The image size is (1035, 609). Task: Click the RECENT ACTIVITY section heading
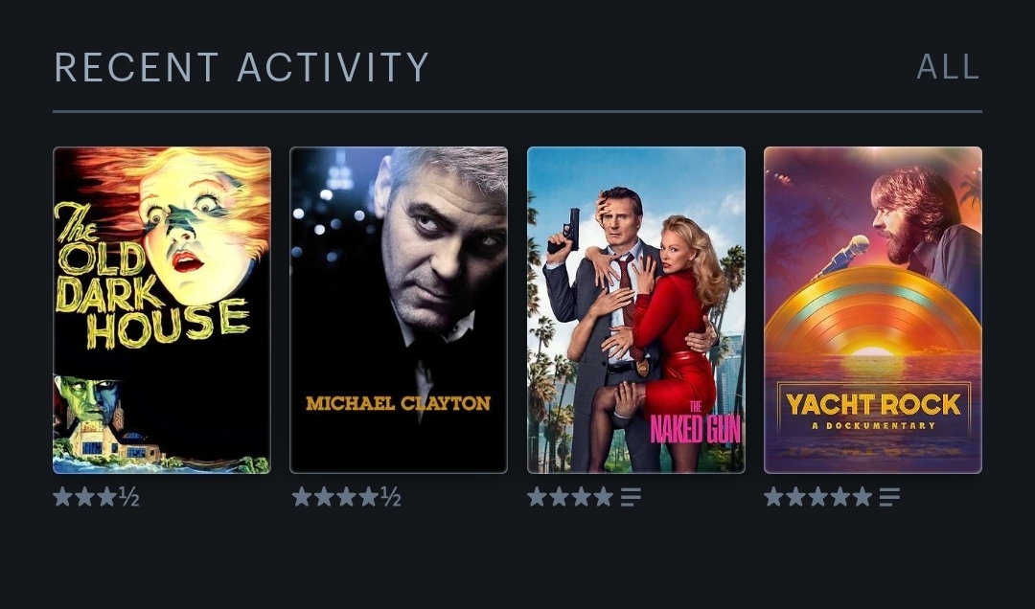coord(241,67)
